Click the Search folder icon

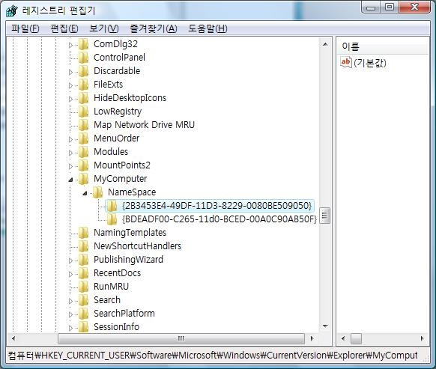(83, 300)
